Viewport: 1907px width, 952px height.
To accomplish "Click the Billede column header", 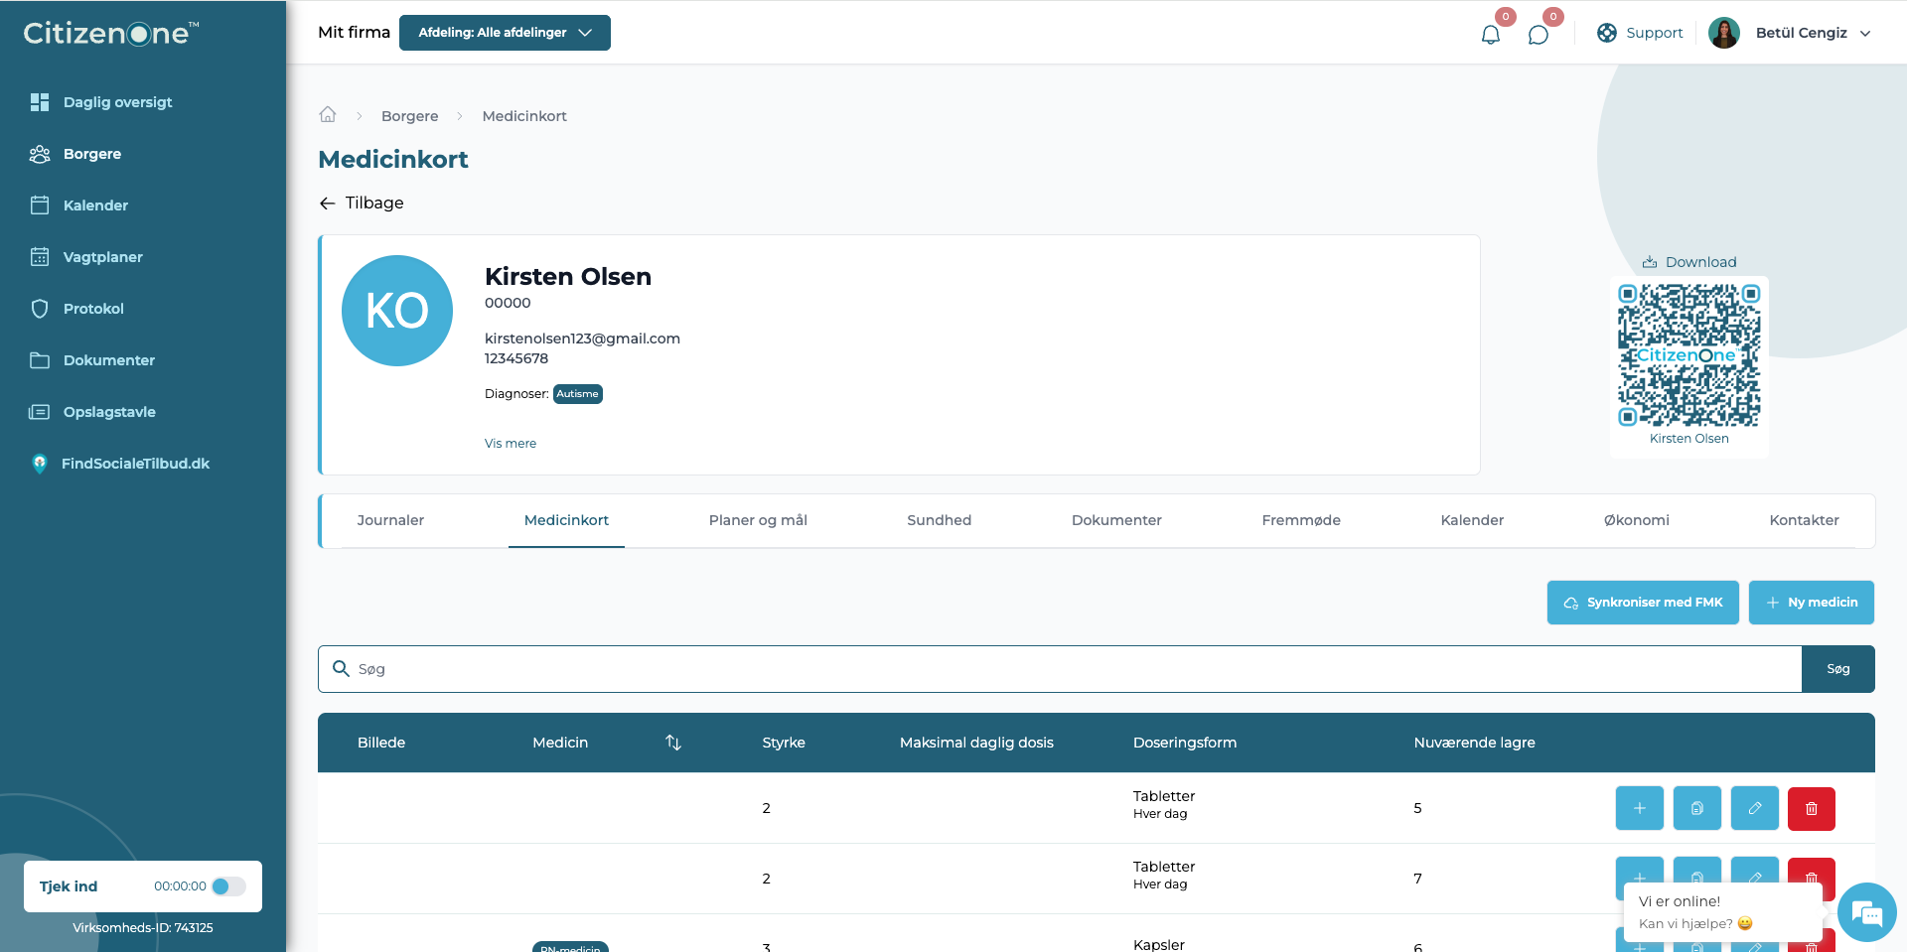I will point(381,743).
